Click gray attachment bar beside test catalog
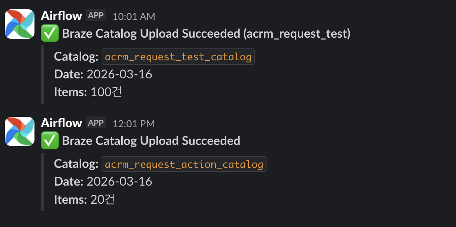Image resolution: width=456 pixels, height=227 pixels. [42, 74]
